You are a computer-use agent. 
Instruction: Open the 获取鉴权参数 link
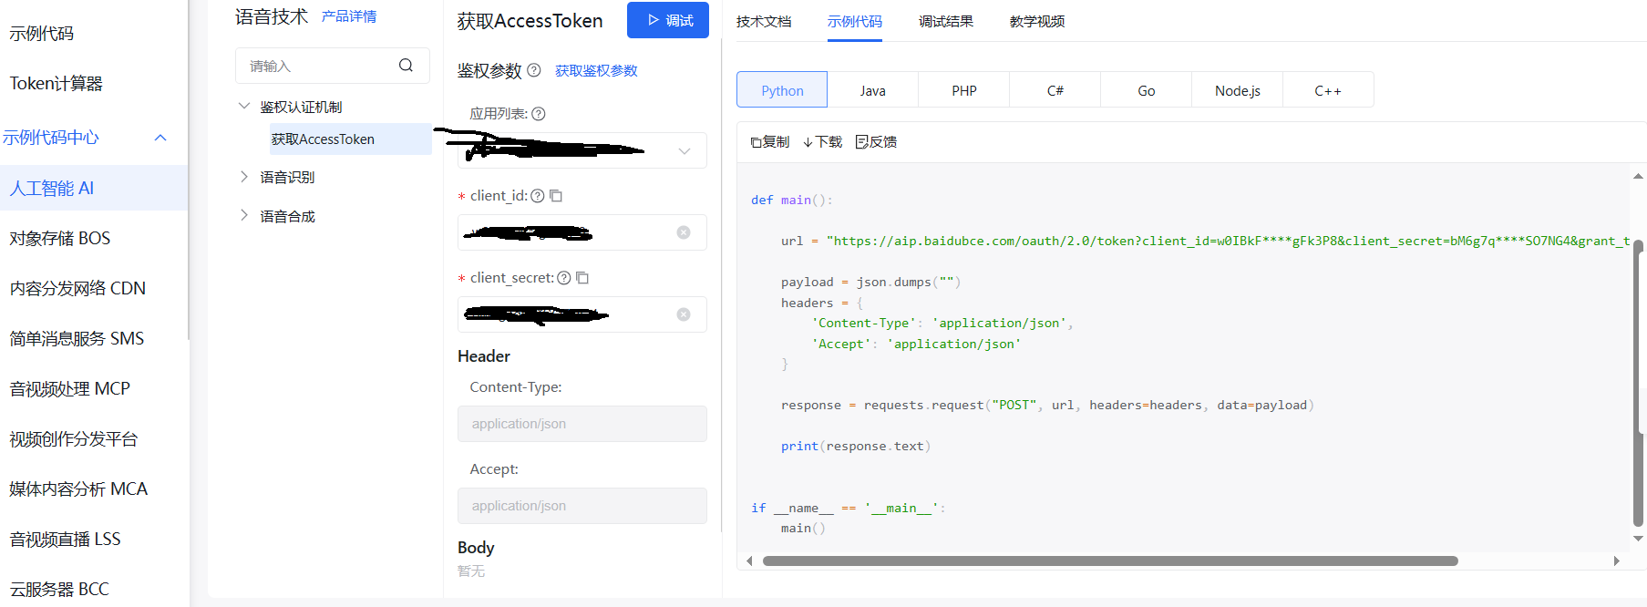click(x=596, y=70)
